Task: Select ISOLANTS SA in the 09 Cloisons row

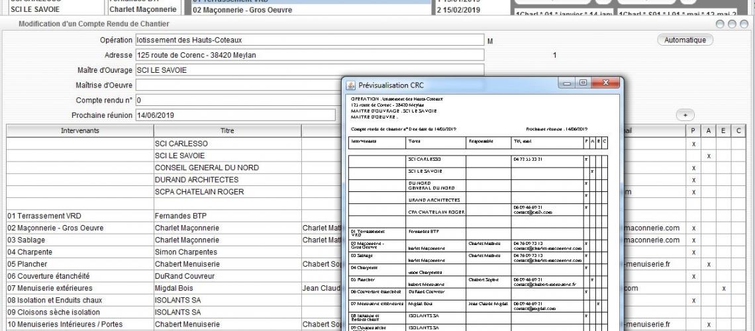Action: click(227, 312)
